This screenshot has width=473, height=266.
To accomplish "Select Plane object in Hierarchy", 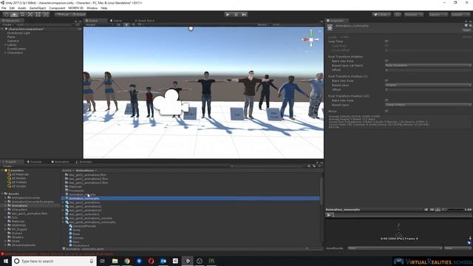I will pyautogui.click(x=11, y=37).
